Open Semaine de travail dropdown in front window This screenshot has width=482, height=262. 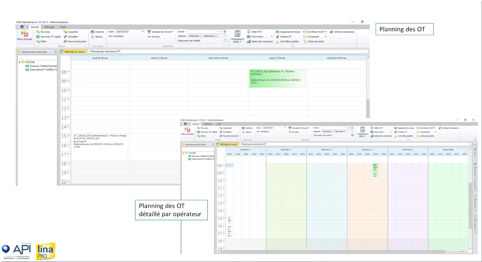(x=309, y=128)
